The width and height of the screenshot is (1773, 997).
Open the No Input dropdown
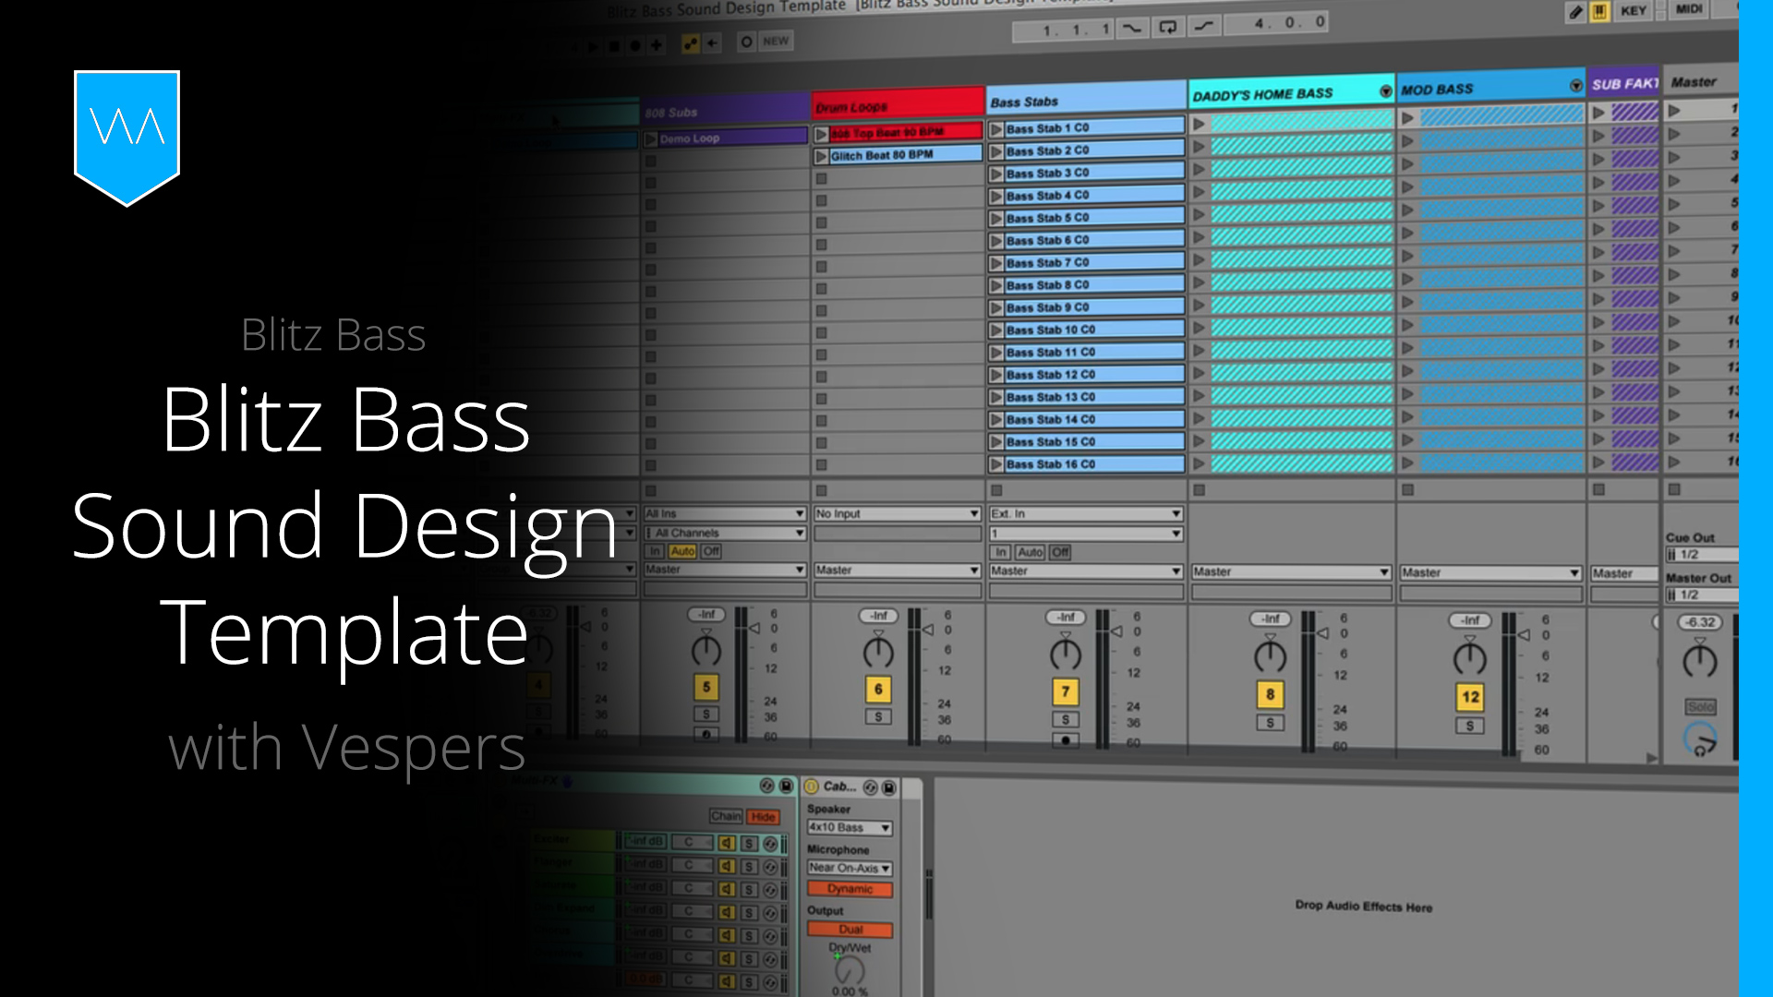(897, 513)
